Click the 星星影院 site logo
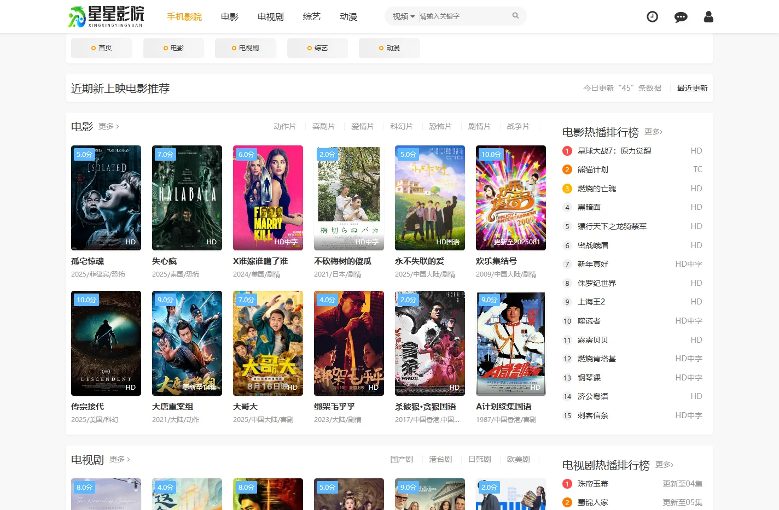Viewport: 779px width, 510px height. pos(106,16)
